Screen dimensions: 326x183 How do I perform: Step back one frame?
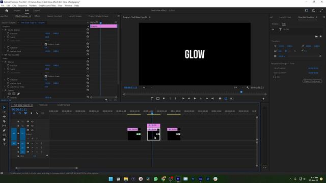(x=189, y=99)
